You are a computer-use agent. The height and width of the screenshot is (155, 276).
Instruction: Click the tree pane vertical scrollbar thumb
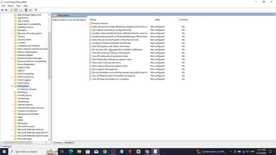tap(49, 56)
